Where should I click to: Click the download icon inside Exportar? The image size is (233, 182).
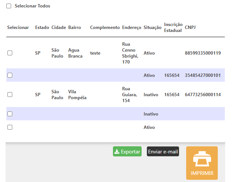[x=117, y=152]
